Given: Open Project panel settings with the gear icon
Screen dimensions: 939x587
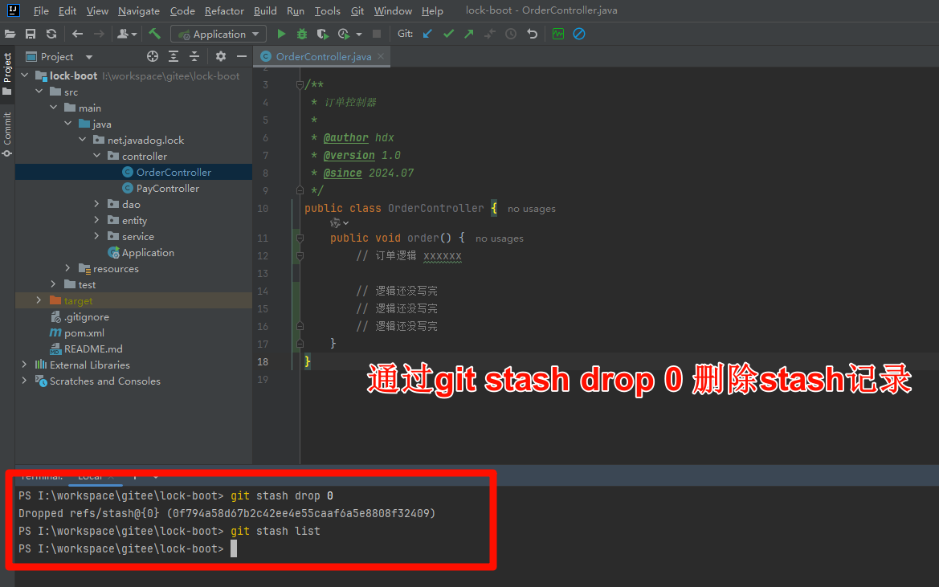Looking at the screenshot, I should click(220, 56).
